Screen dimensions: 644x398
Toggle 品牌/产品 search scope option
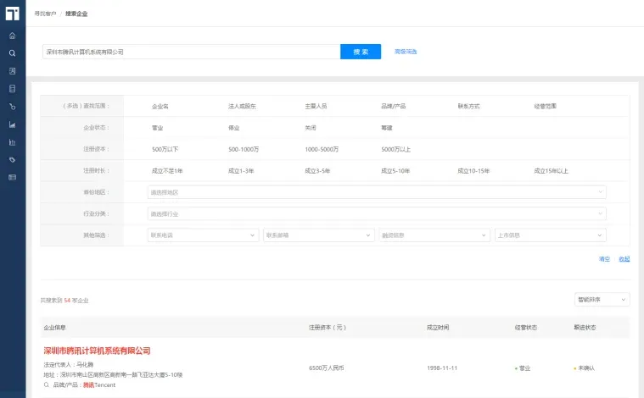[393, 106]
